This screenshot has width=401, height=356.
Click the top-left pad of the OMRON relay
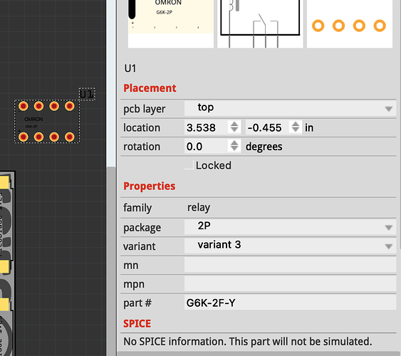tap(24, 106)
